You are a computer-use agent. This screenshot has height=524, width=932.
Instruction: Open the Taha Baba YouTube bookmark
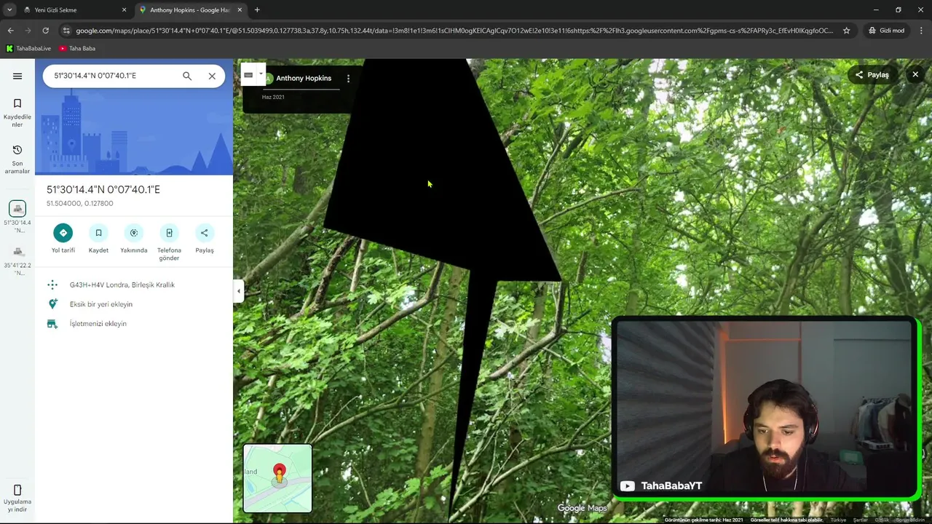pos(77,49)
